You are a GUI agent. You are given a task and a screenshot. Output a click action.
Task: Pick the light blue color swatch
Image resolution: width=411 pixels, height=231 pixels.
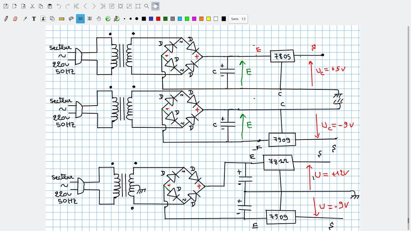pyautogui.click(x=180, y=19)
